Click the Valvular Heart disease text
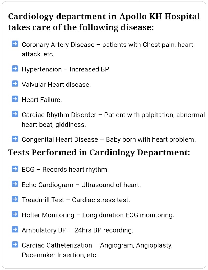This screenshot has height=270, width=208. coord(56,85)
